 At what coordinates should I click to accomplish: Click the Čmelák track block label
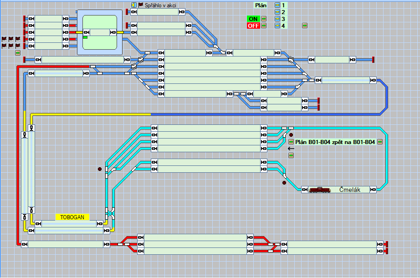(349, 190)
